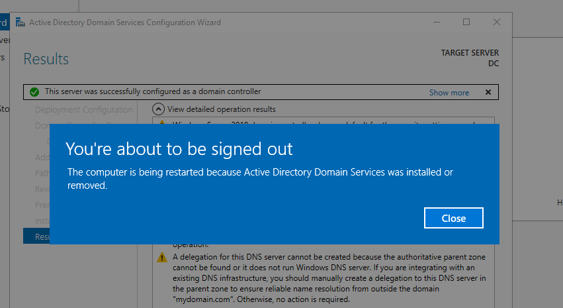Image resolution: width=563 pixels, height=308 pixels.
Task: Click the green success checkmark icon
Action: [x=34, y=92]
